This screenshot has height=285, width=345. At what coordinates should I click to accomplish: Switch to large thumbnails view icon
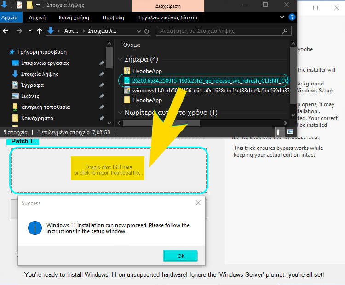290,132
